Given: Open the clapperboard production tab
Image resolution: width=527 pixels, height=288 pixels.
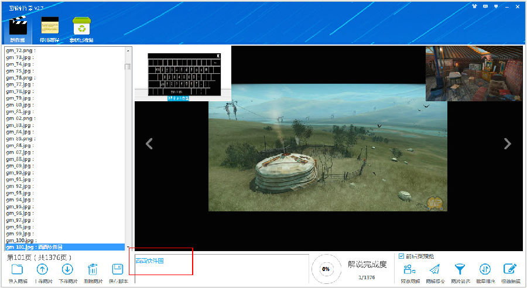Looking at the screenshot, I should coord(18,29).
